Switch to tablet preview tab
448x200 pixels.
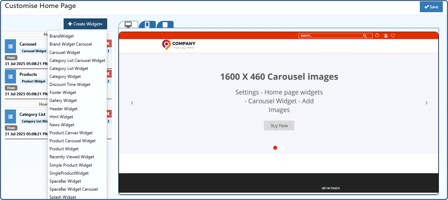coord(165,25)
